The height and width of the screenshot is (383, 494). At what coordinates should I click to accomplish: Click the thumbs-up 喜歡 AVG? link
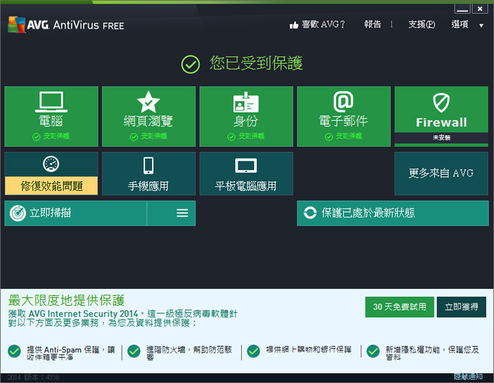point(317,24)
